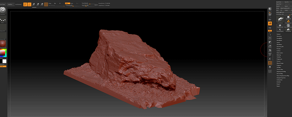292x117 pixels.
Task: Click the Line Fill PolyF icon
Action: (x=270, y=54)
